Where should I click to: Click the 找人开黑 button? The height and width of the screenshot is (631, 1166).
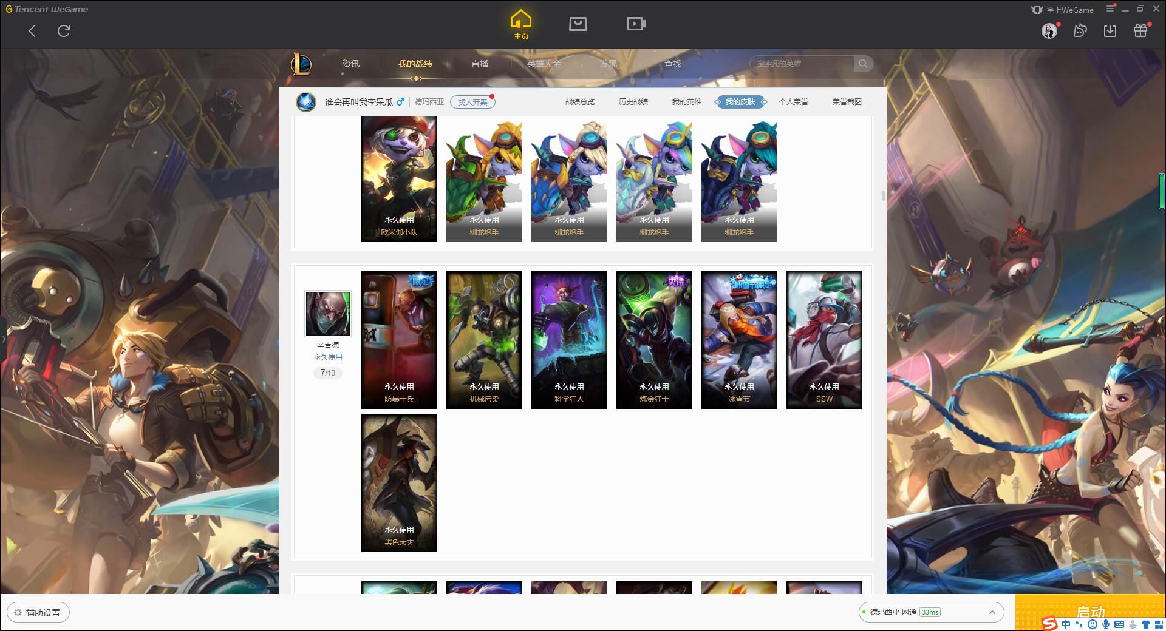[x=472, y=102]
